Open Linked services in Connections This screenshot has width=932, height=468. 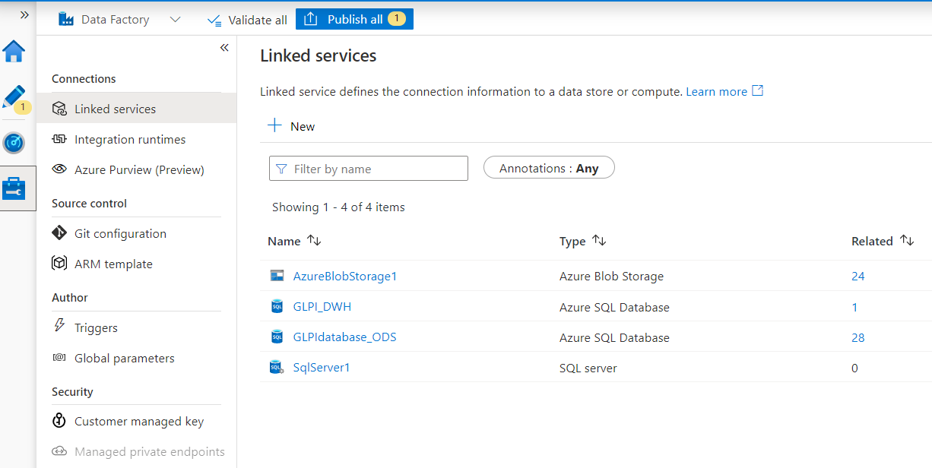point(116,108)
